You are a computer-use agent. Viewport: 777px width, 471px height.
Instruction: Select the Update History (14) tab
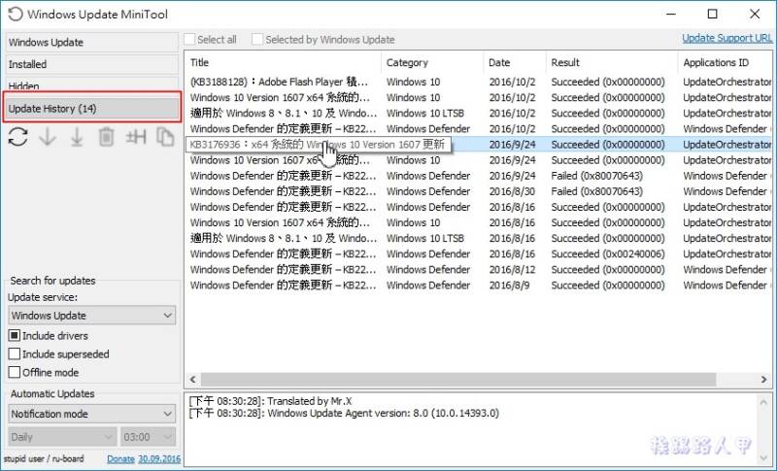pos(91,108)
